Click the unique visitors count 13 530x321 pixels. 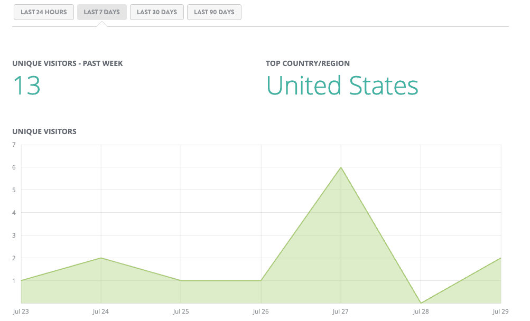[26, 86]
